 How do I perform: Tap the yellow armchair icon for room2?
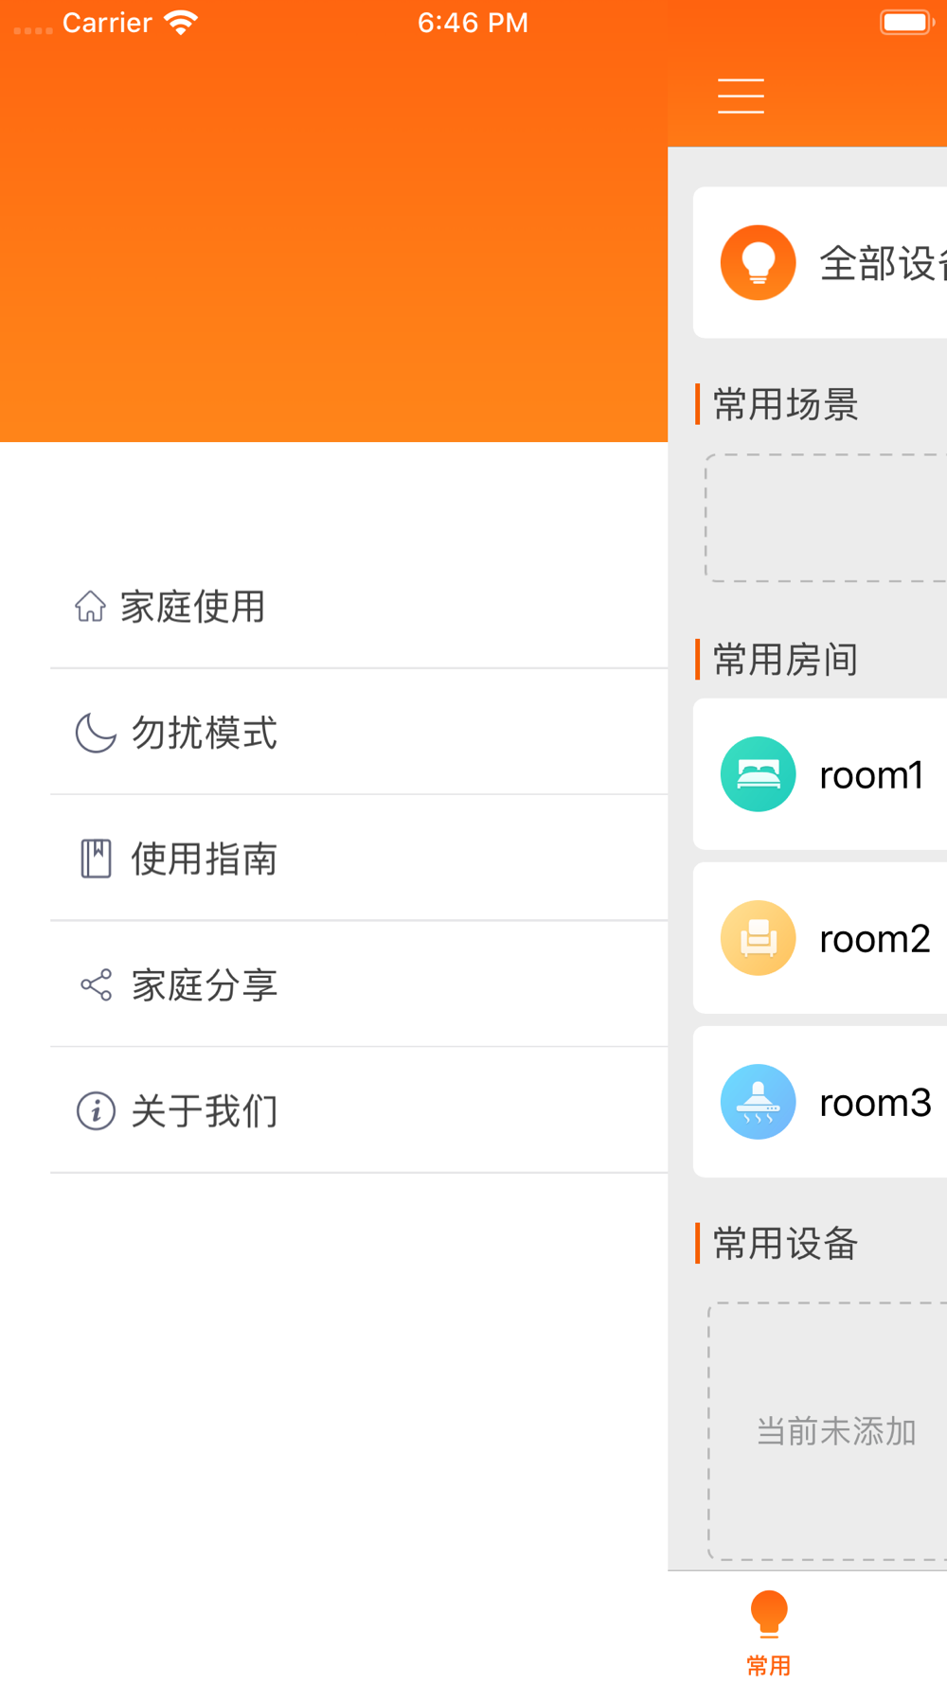coord(758,938)
